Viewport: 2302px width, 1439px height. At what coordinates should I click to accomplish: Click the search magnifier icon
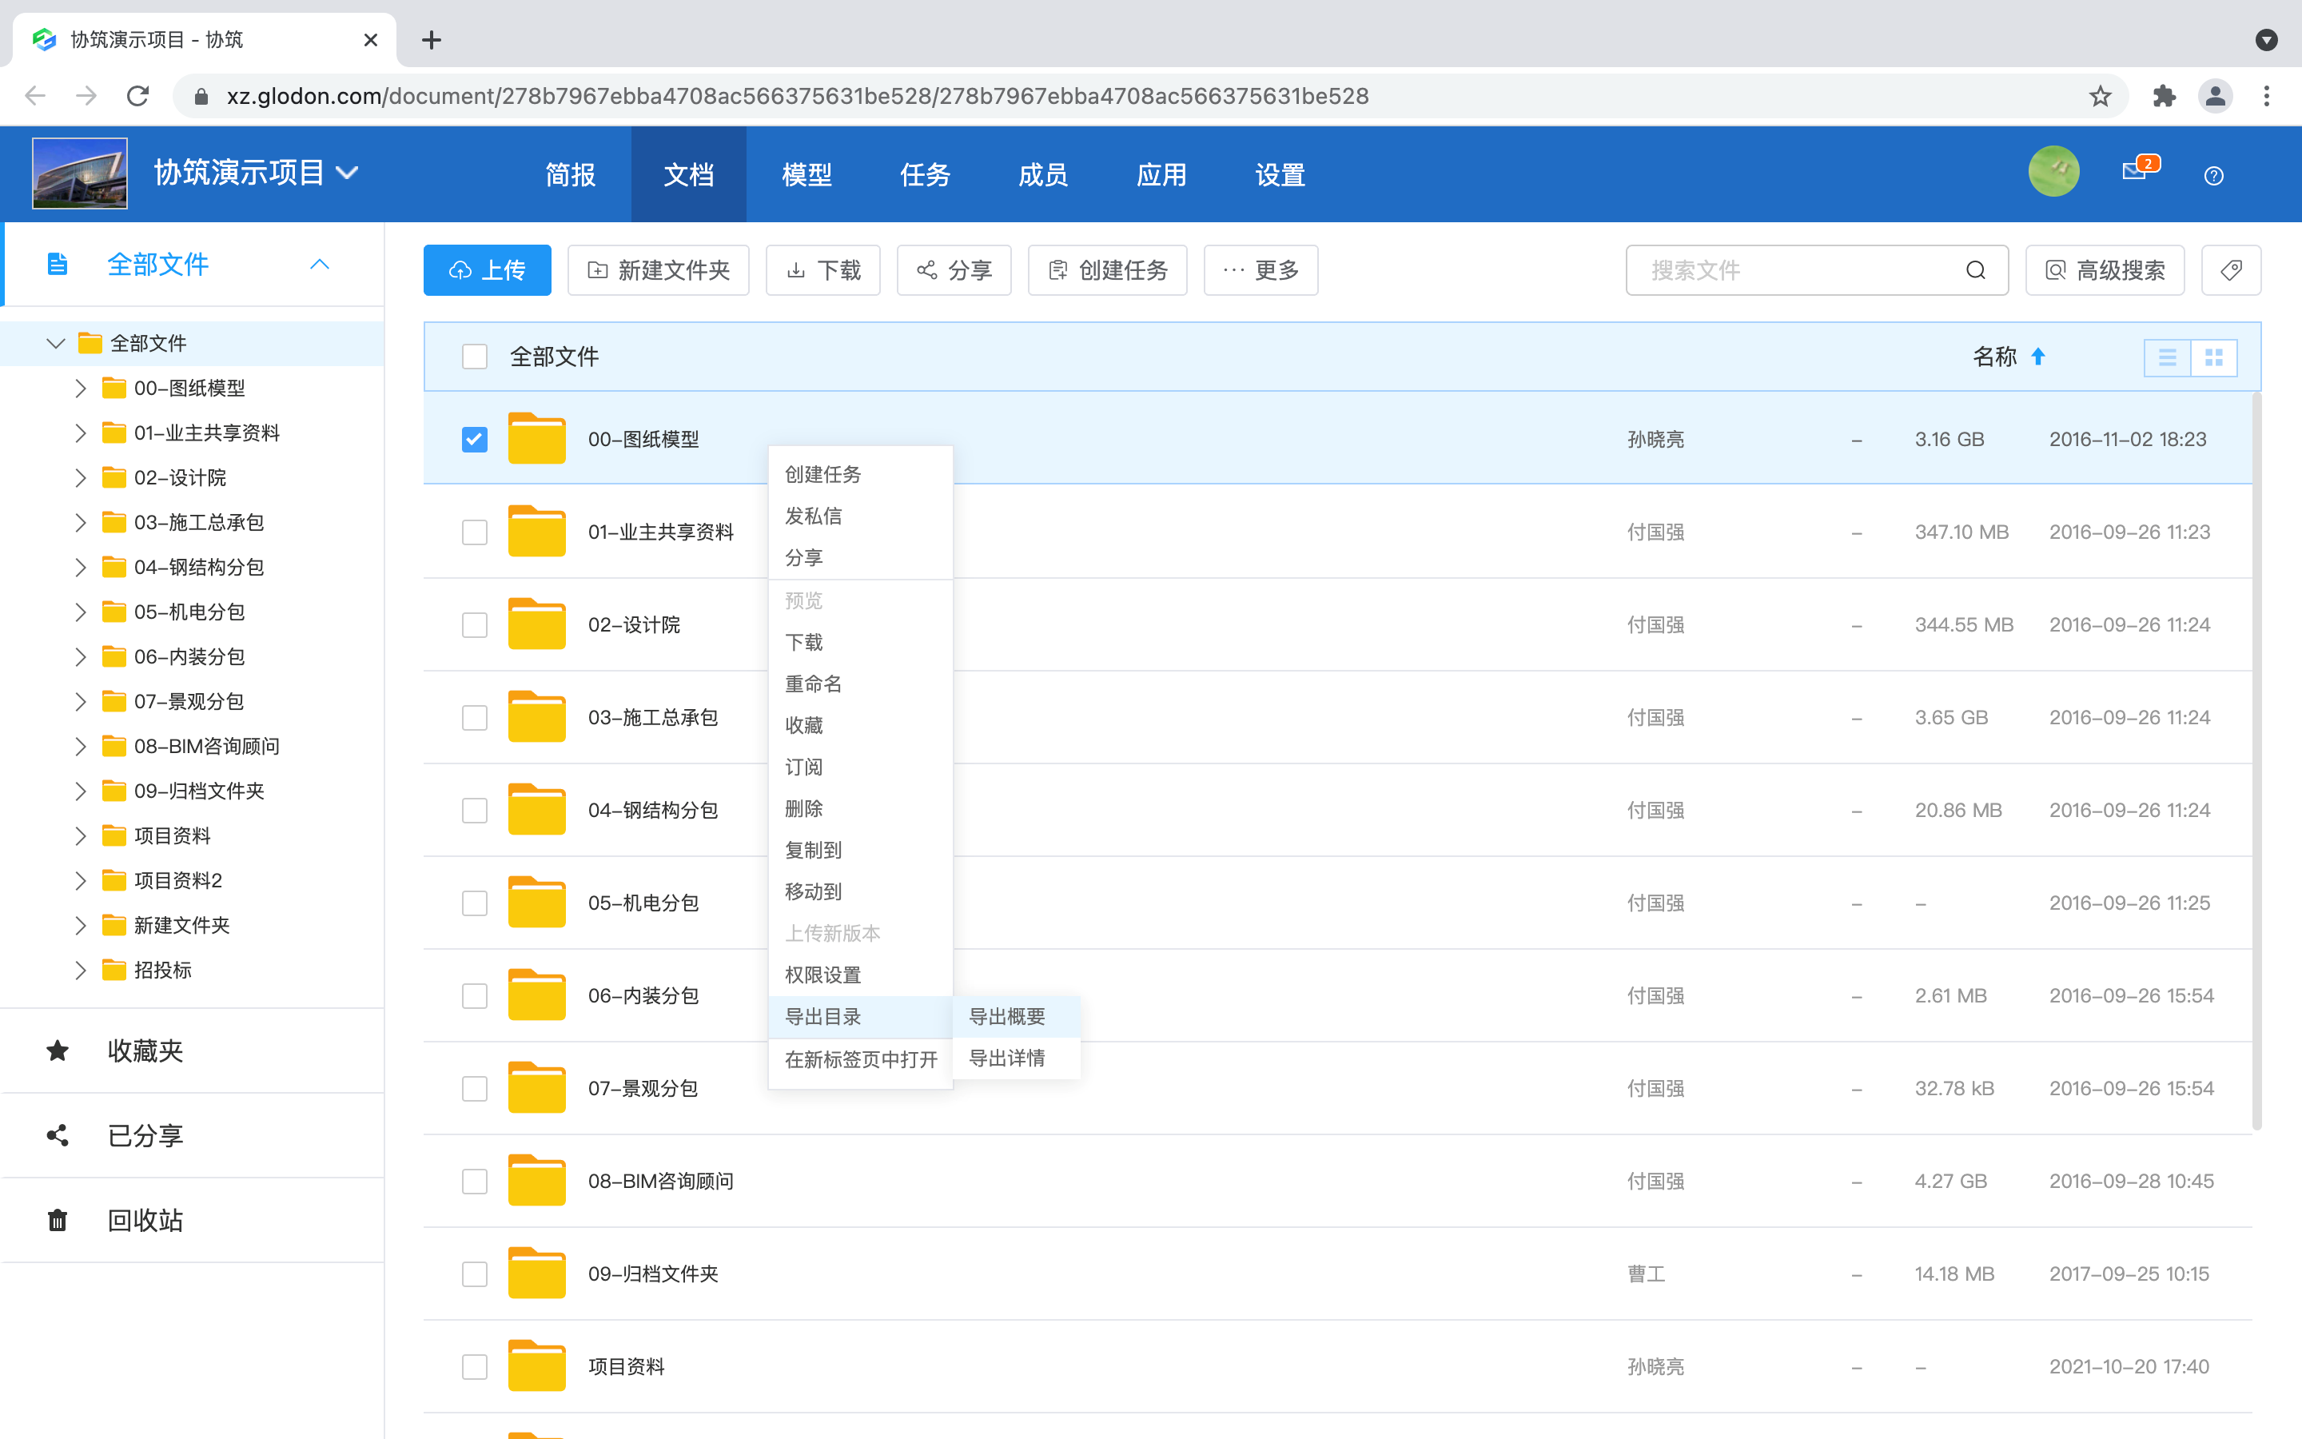1977,270
